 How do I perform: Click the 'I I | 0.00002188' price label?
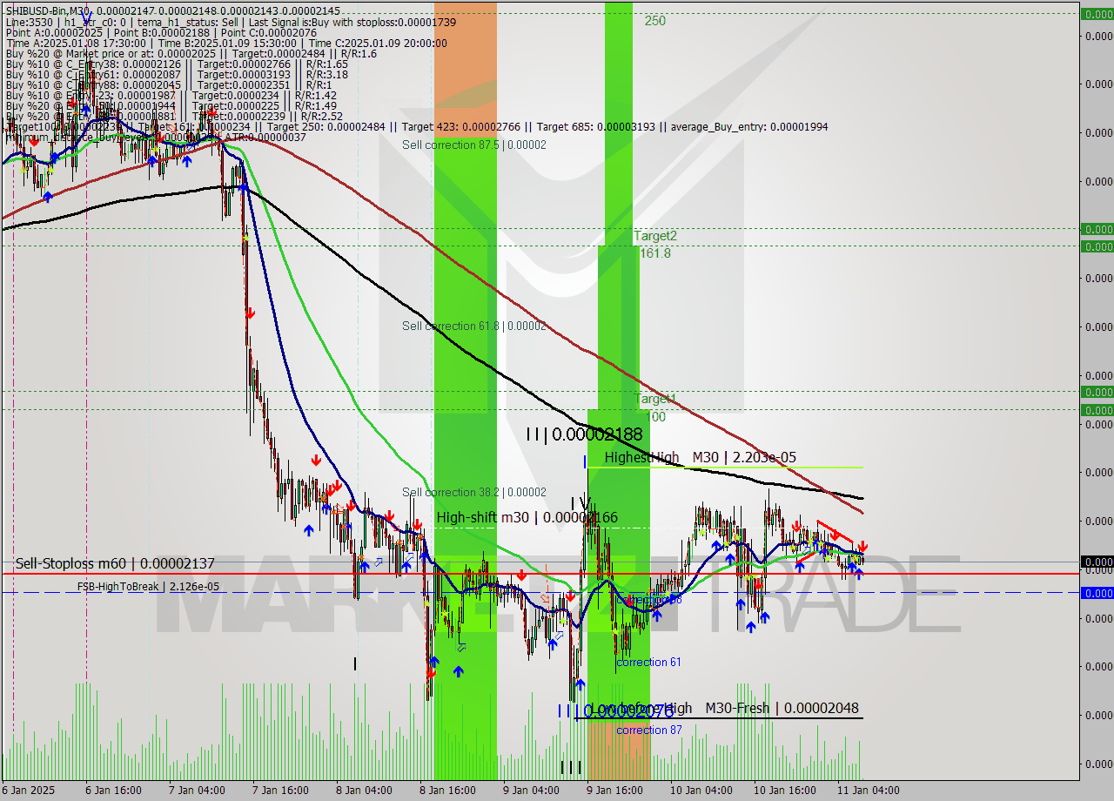point(584,434)
